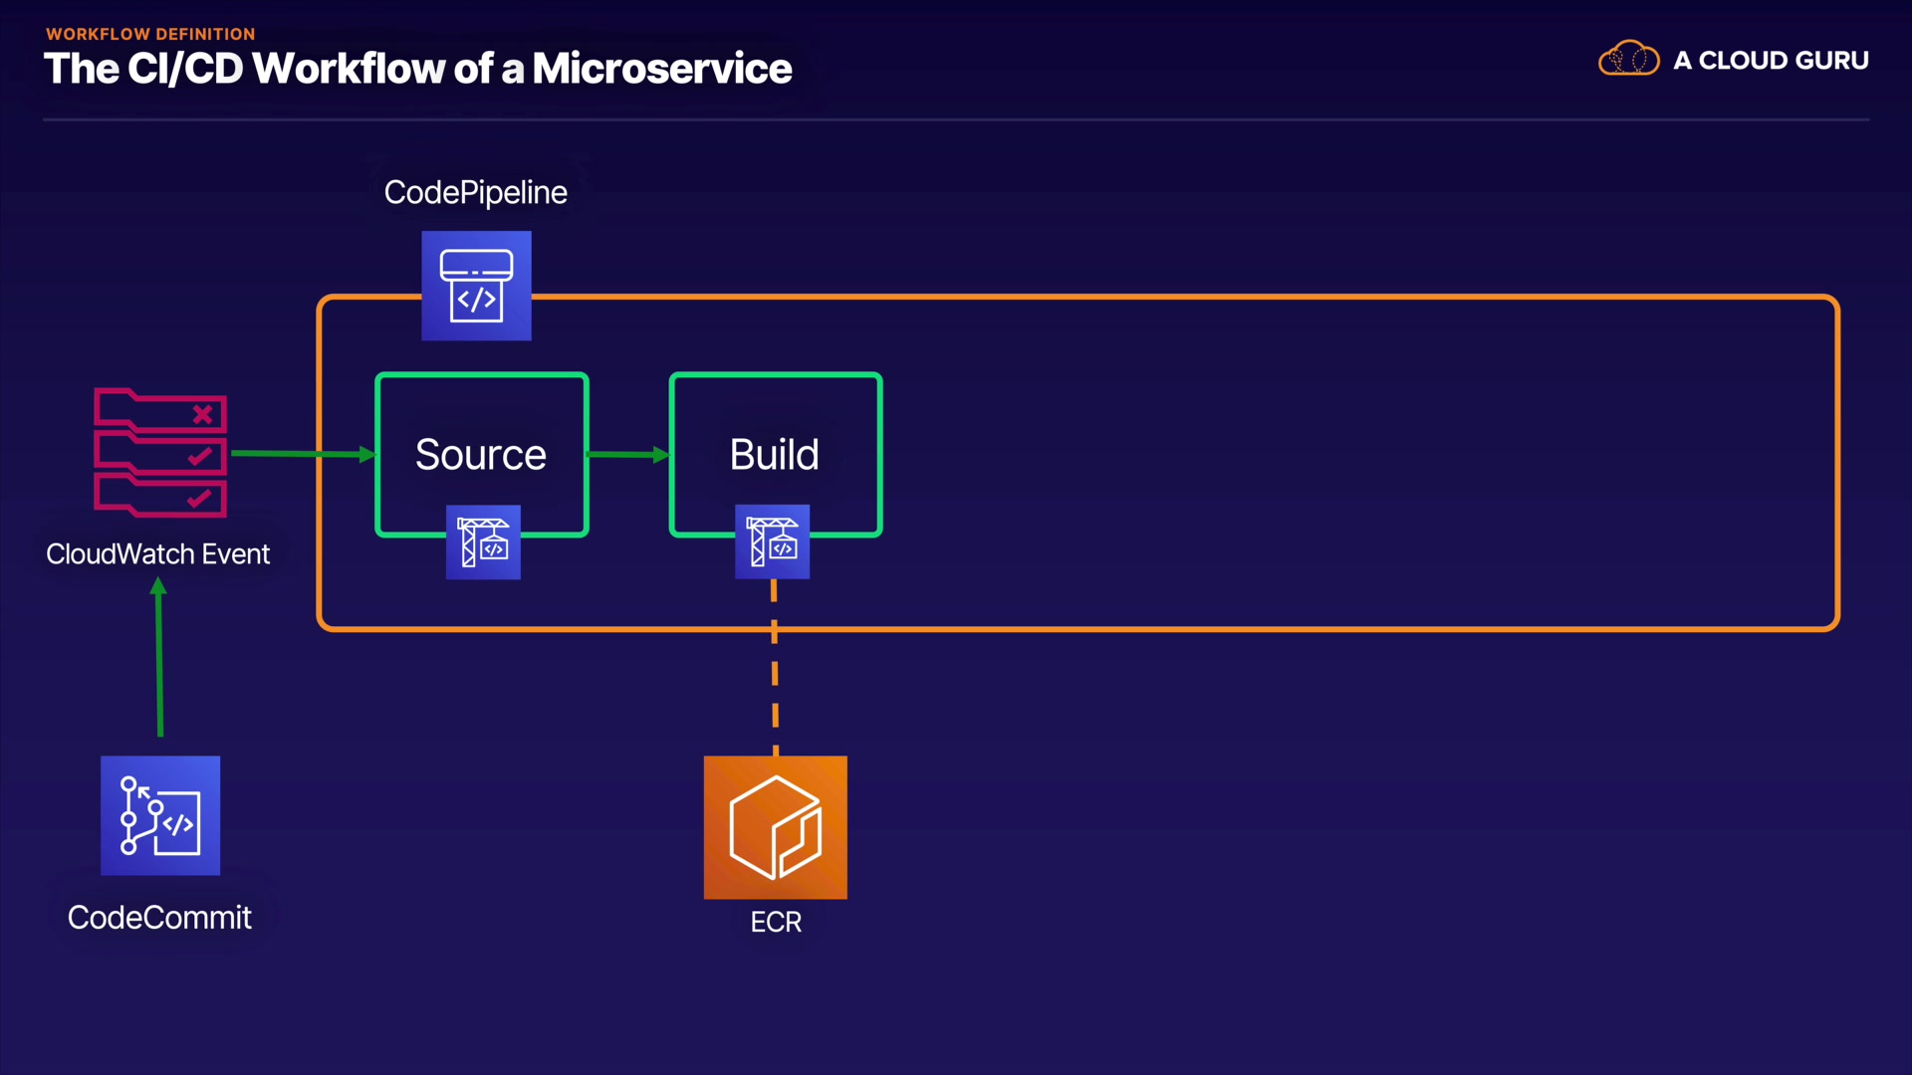The height and width of the screenshot is (1075, 1912).
Task: Click the green arrow from CodeCommit to CloudWatch
Action: [x=159, y=659]
